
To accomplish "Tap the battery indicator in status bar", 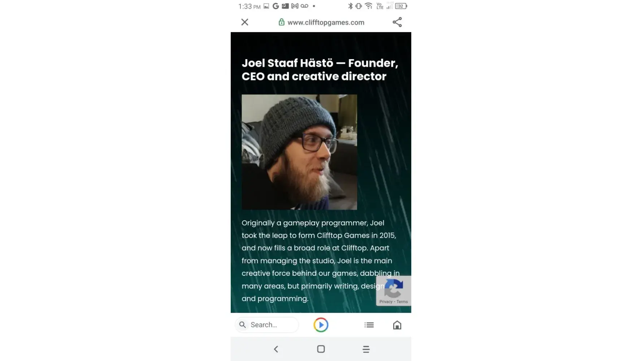I will (x=401, y=6).
